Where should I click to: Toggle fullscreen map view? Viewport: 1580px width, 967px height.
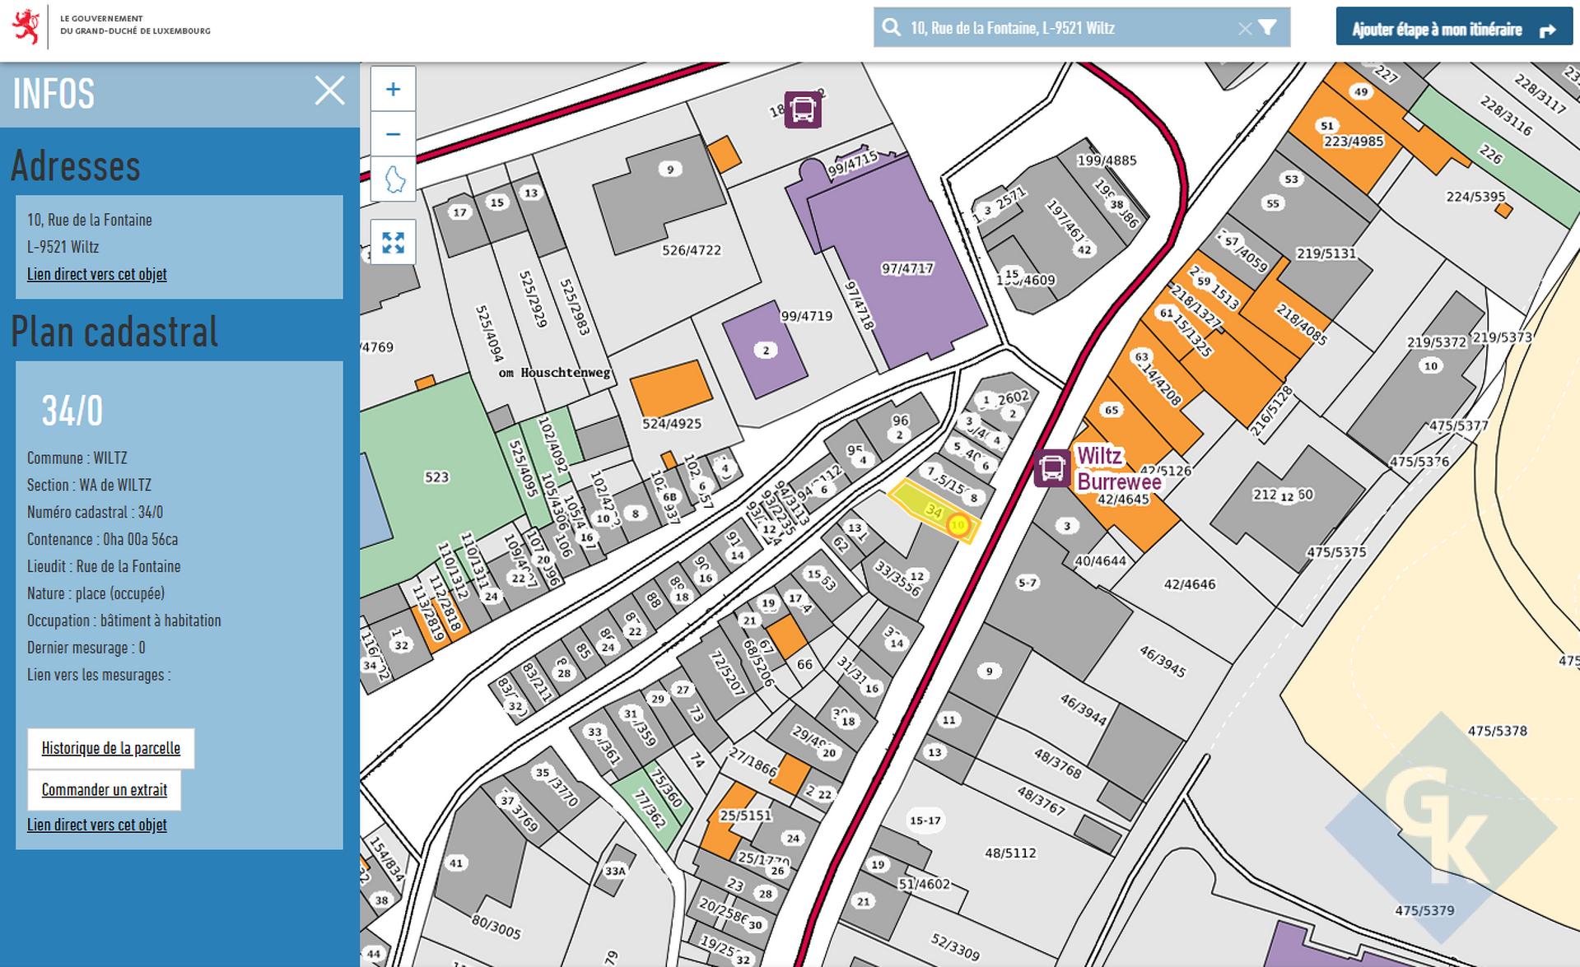(393, 243)
